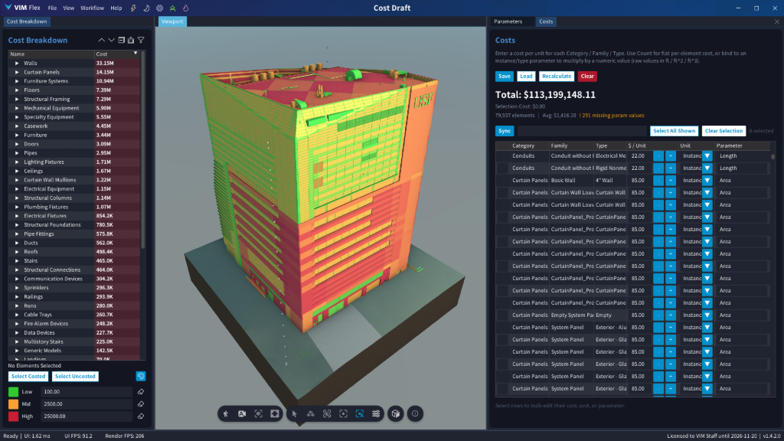This screenshot has height=441, width=784.
Task: Click the export icon in Cost Breakdown header
Action: (131, 40)
